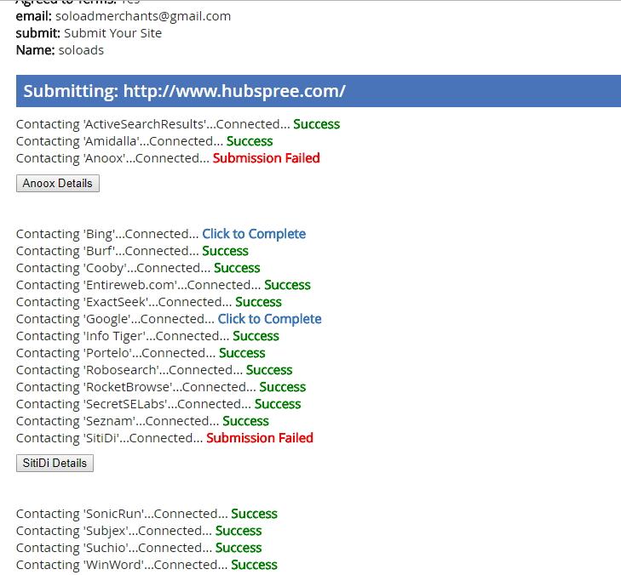Viewport: 621px width, 575px height.
Task: Click Success status for WinWord
Action: pyautogui.click(x=254, y=565)
